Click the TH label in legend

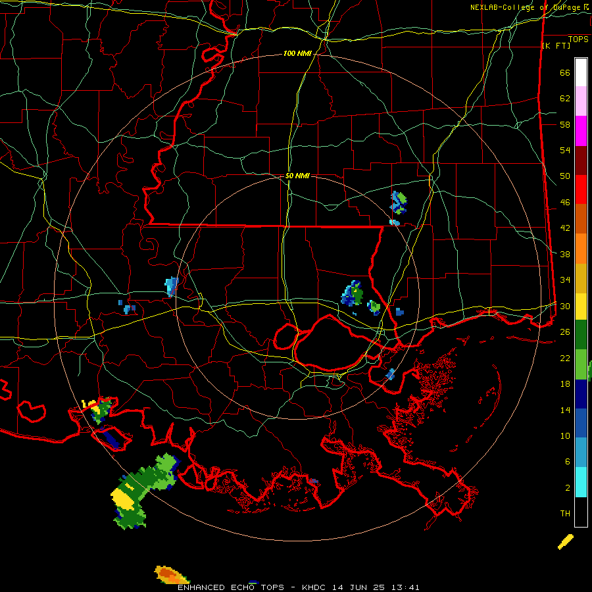point(565,514)
